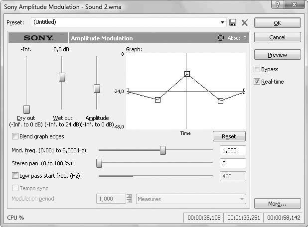Screen dimensions: 308x227
Task: Toggle the Real-time checkbox
Action: [257, 82]
